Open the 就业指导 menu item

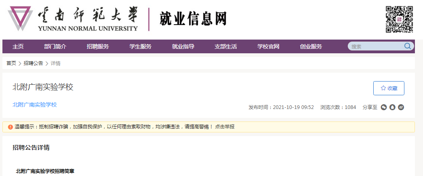(x=183, y=46)
